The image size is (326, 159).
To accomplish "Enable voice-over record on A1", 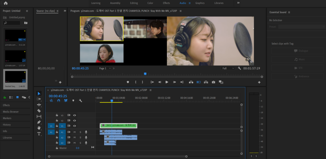I will pyautogui.click(x=86, y=132).
